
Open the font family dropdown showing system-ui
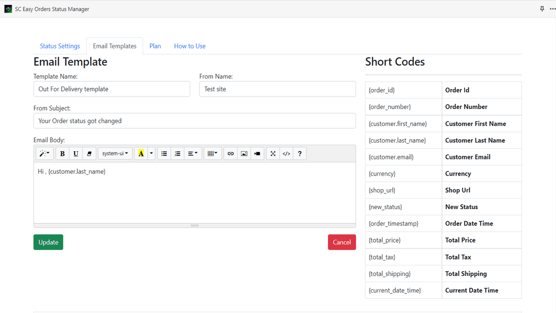(115, 153)
